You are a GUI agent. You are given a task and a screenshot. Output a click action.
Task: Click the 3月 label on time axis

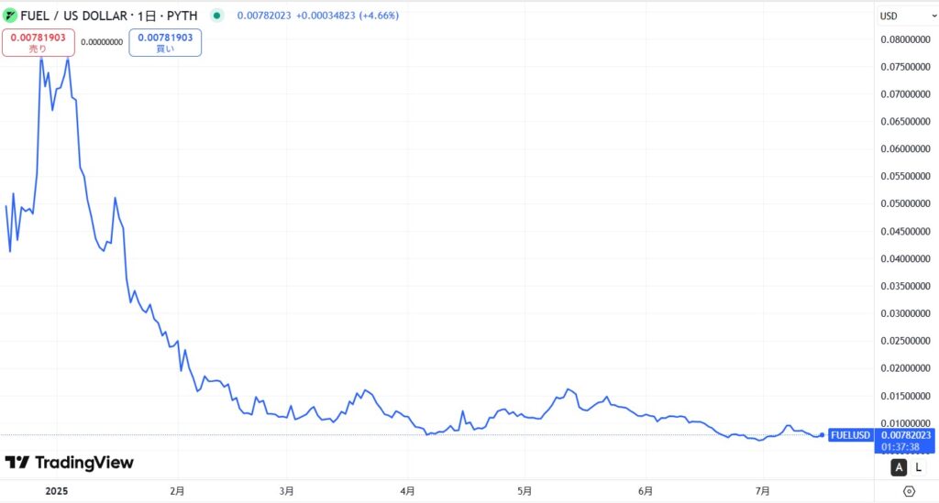point(287,491)
